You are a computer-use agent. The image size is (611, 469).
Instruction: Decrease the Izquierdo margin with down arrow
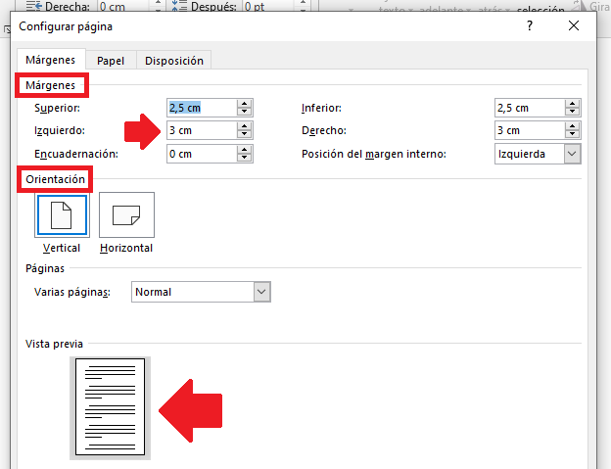click(245, 134)
